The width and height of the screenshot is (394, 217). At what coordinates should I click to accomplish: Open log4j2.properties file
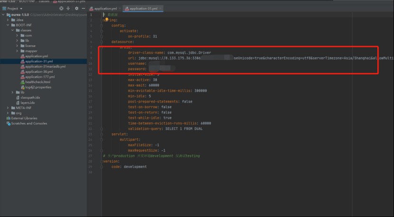(x=38, y=87)
